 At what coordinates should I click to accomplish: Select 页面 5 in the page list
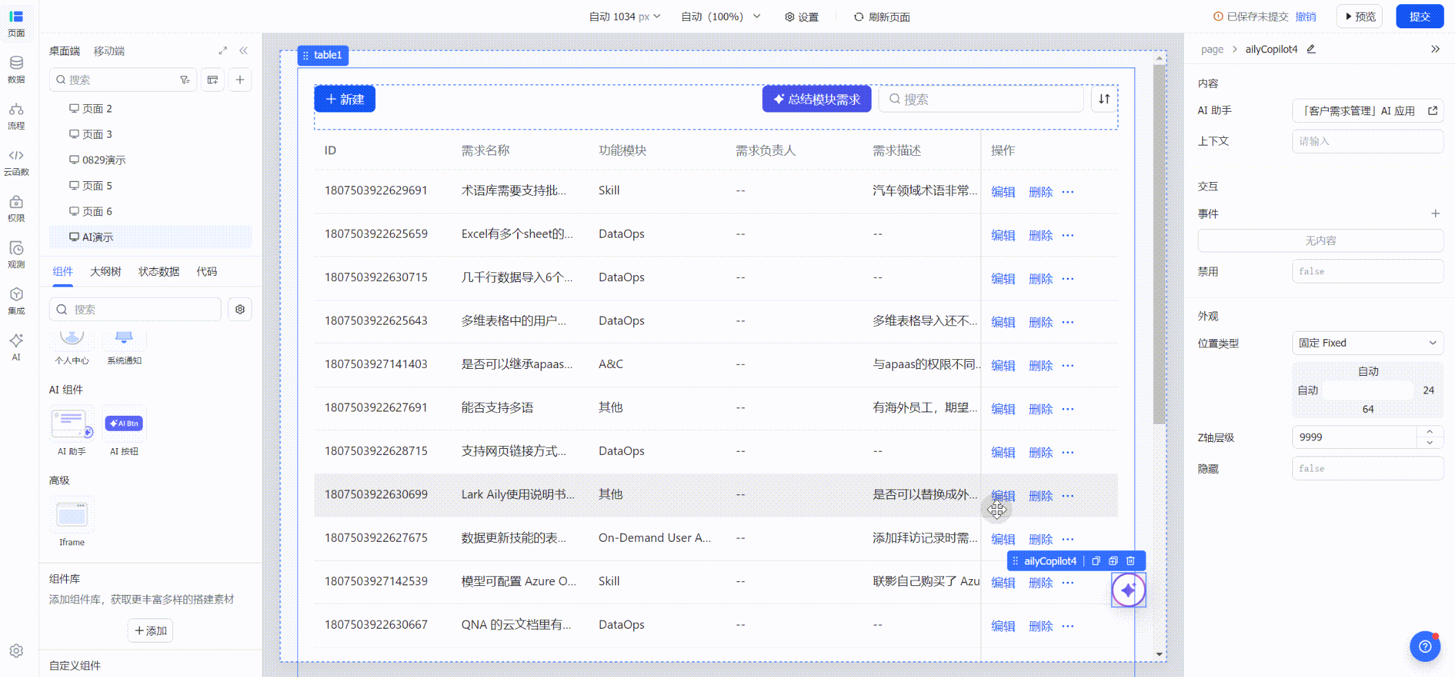tap(150, 185)
